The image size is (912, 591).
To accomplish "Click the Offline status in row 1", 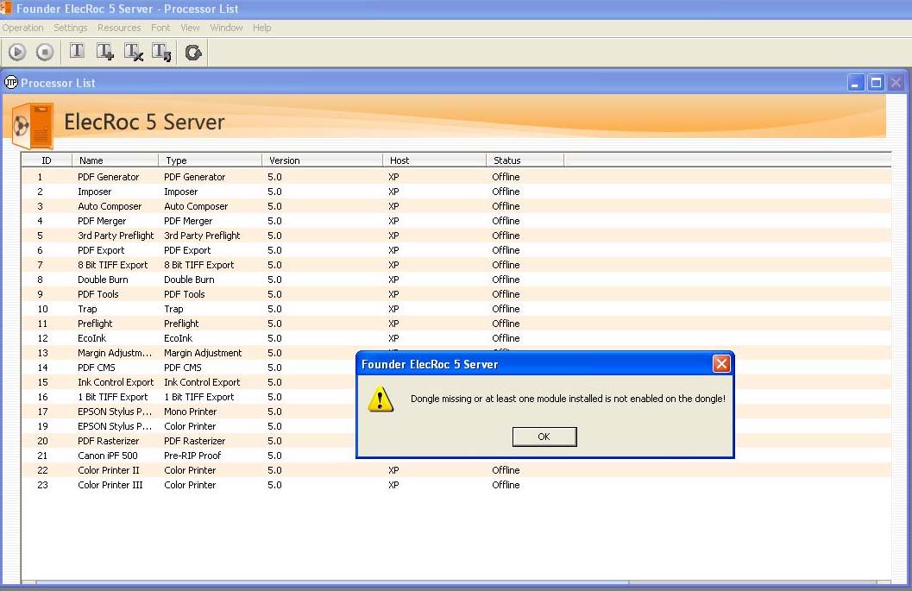I will [506, 177].
